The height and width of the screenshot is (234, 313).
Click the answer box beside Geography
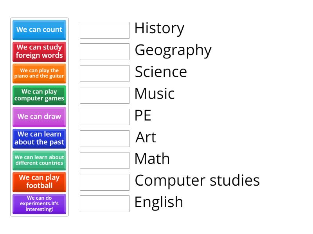pos(104,52)
